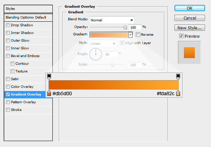This screenshot has height=147, width=211.
Task: Toggle the Color Overlay checkbox
Action: [x=8, y=86]
